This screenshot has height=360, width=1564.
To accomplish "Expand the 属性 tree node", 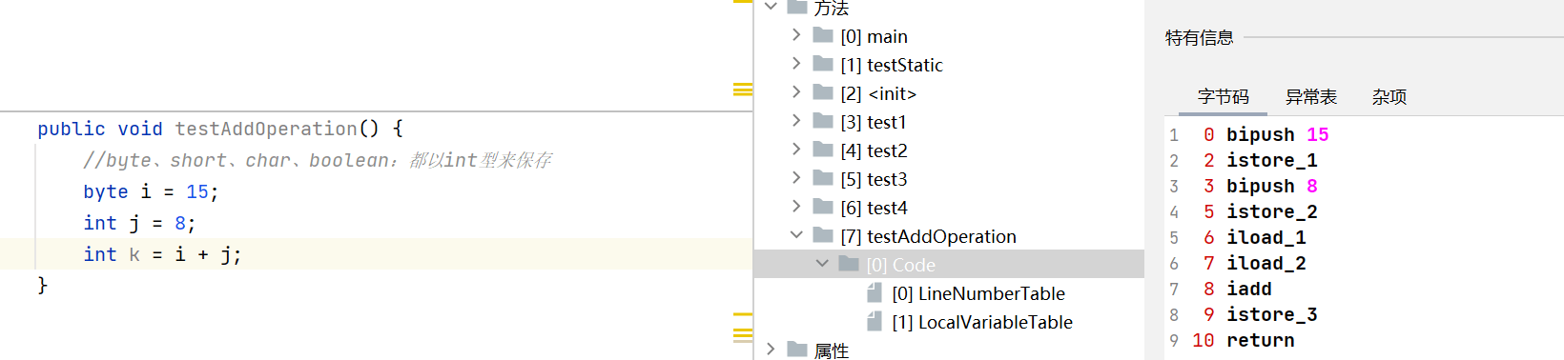I will 771,350.
